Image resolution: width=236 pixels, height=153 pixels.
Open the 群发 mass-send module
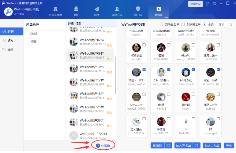click(x=97, y=12)
